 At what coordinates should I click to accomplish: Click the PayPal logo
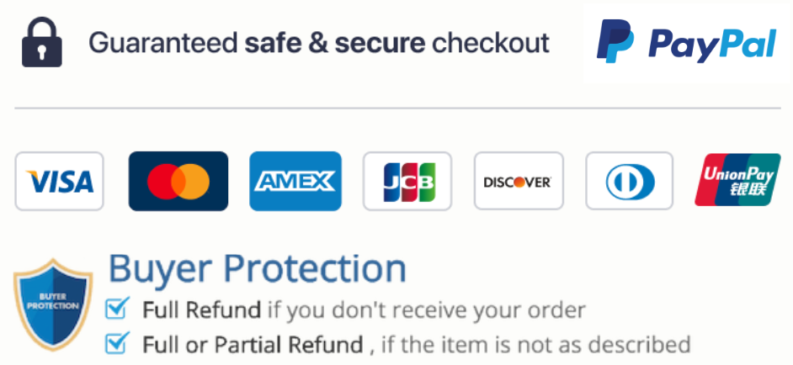(x=685, y=42)
